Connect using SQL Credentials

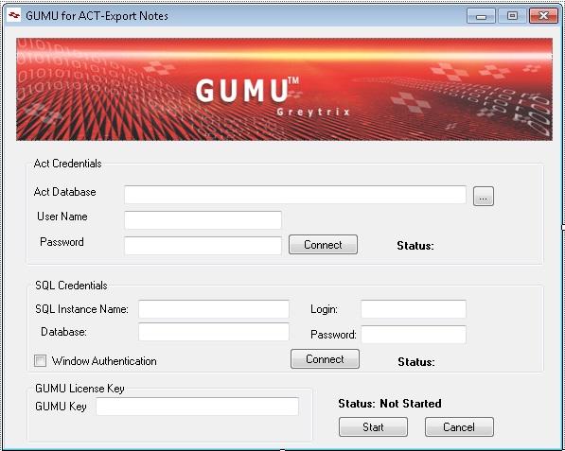click(325, 359)
